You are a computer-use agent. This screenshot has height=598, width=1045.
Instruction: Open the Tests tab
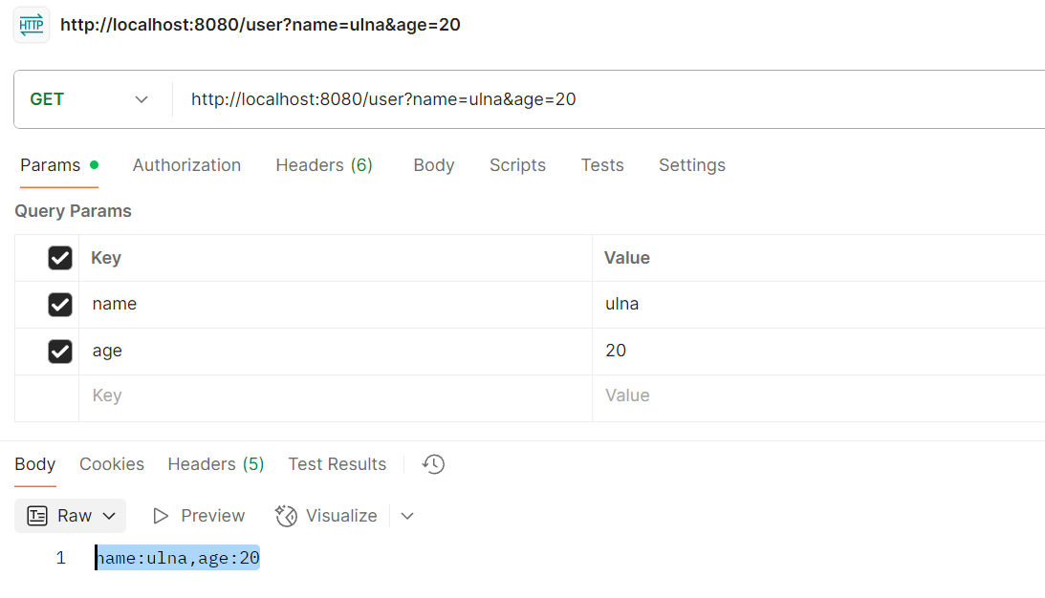tap(602, 165)
